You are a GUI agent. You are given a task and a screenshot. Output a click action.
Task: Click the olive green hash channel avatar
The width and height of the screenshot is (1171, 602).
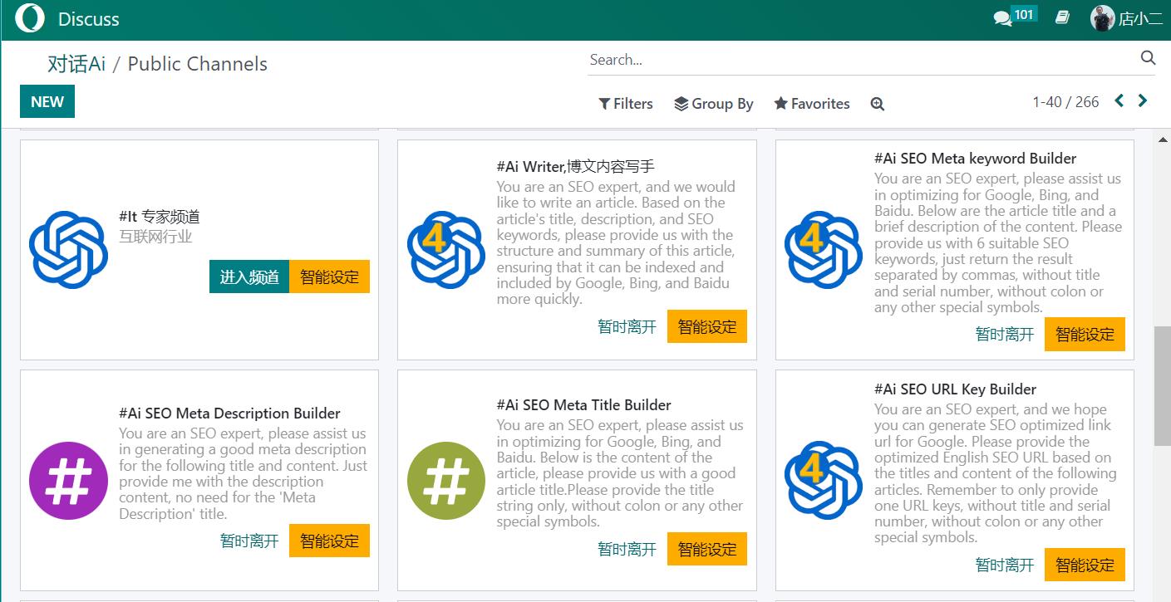pyautogui.click(x=446, y=480)
